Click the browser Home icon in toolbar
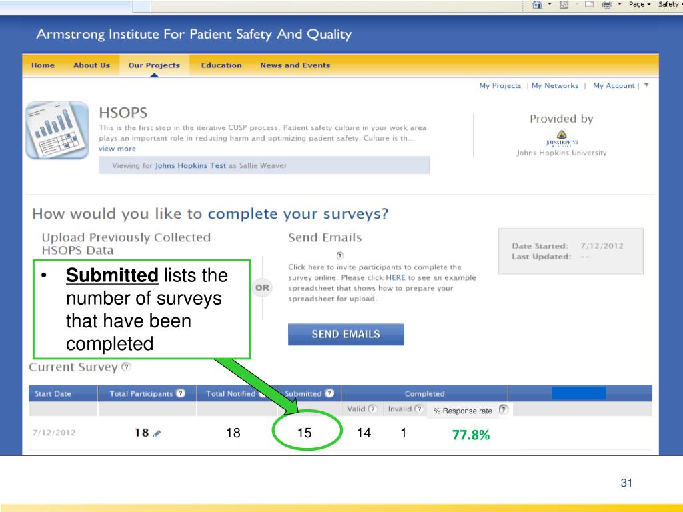The width and height of the screenshot is (683, 512). click(x=537, y=5)
